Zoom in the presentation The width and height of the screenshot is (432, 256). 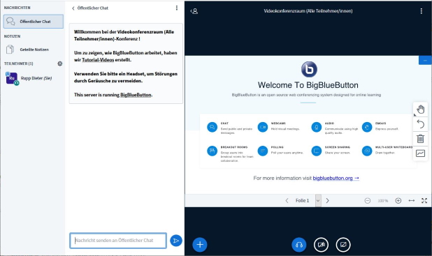pos(398,201)
